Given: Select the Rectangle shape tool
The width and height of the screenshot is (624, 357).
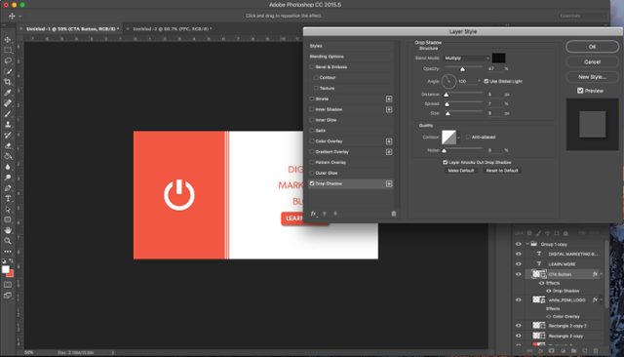Looking at the screenshot, I should point(8,219).
